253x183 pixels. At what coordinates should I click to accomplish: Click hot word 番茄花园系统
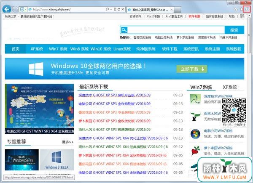click(142, 37)
